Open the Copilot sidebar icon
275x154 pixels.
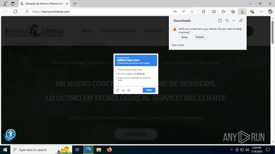click(270, 12)
